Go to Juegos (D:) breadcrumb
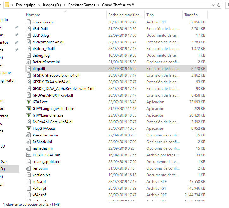This screenshot has width=229, height=208. click(52, 5)
